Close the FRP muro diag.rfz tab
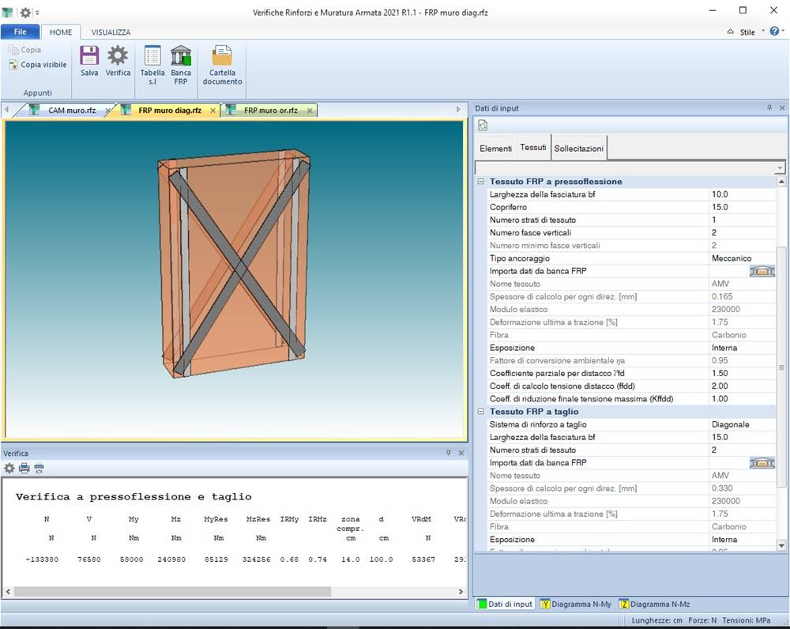Viewport: 790px width, 629px height. 213,111
